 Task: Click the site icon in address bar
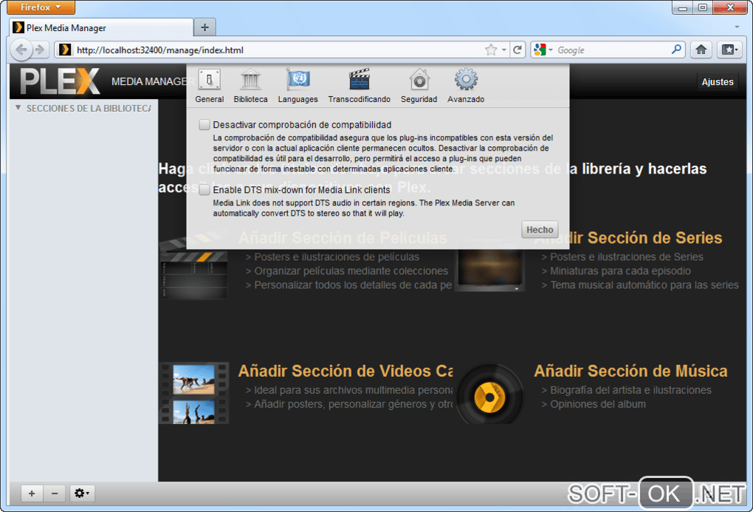[x=64, y=50]
